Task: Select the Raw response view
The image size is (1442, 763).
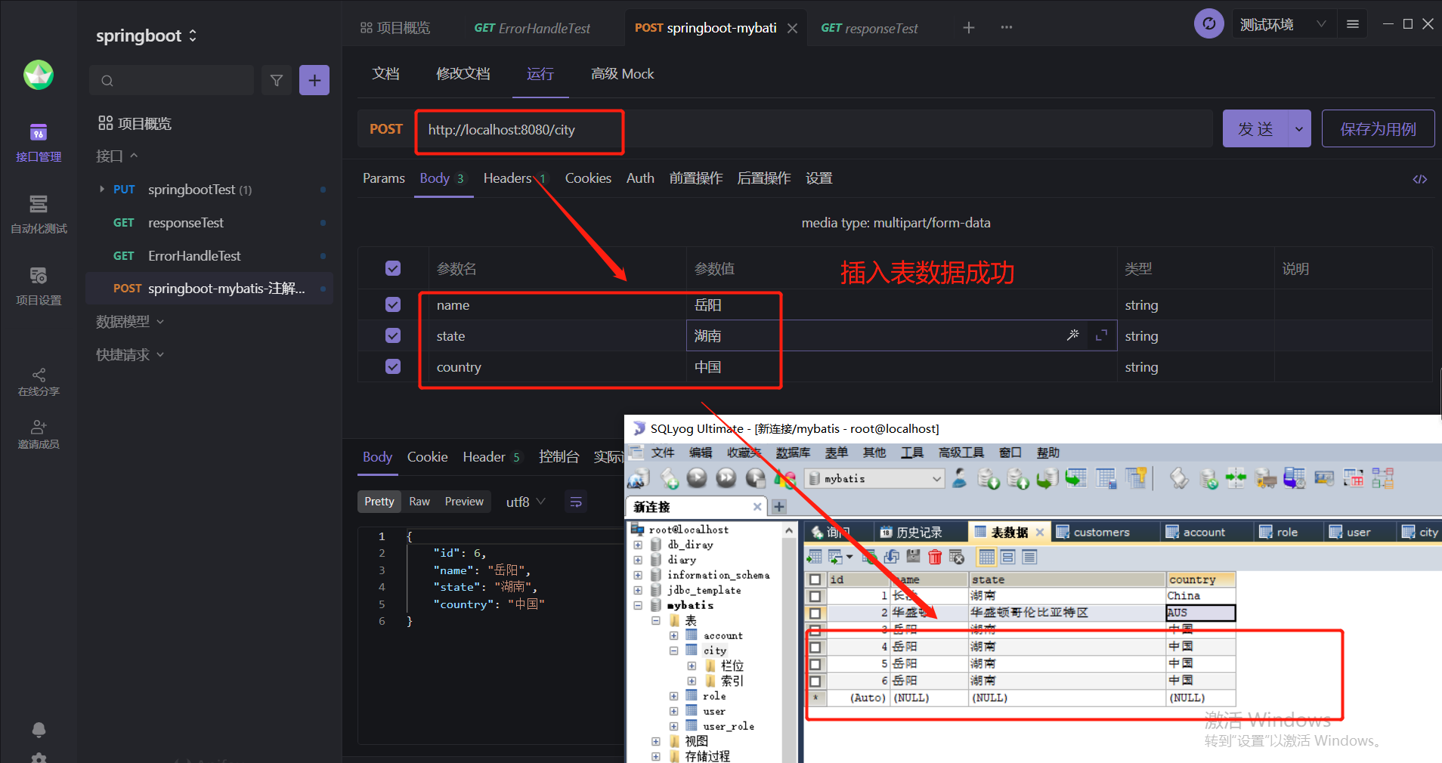Action: pos(419,502)
